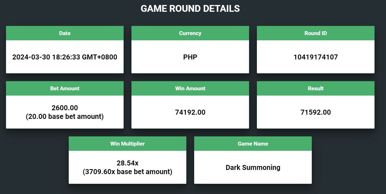386x194 pixels.
Task: Select the Game Name header
Action: click(x=253, y=144)
